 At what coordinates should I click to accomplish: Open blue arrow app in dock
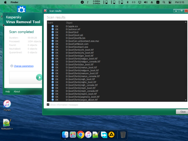pyautogui.click(x=104, y=135)
